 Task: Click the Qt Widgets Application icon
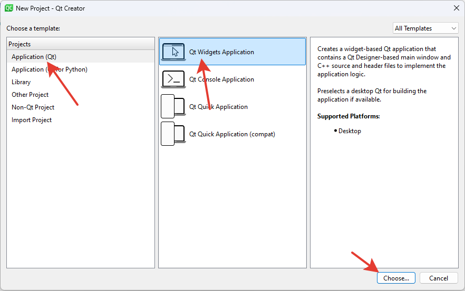[x=173, y=52]
